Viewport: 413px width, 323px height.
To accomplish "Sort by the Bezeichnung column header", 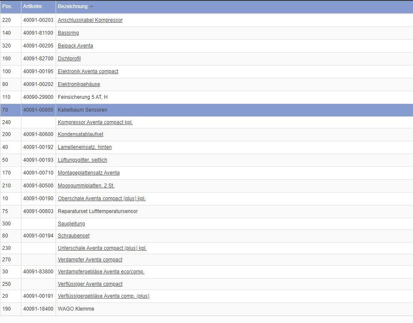I will (72, 6).
